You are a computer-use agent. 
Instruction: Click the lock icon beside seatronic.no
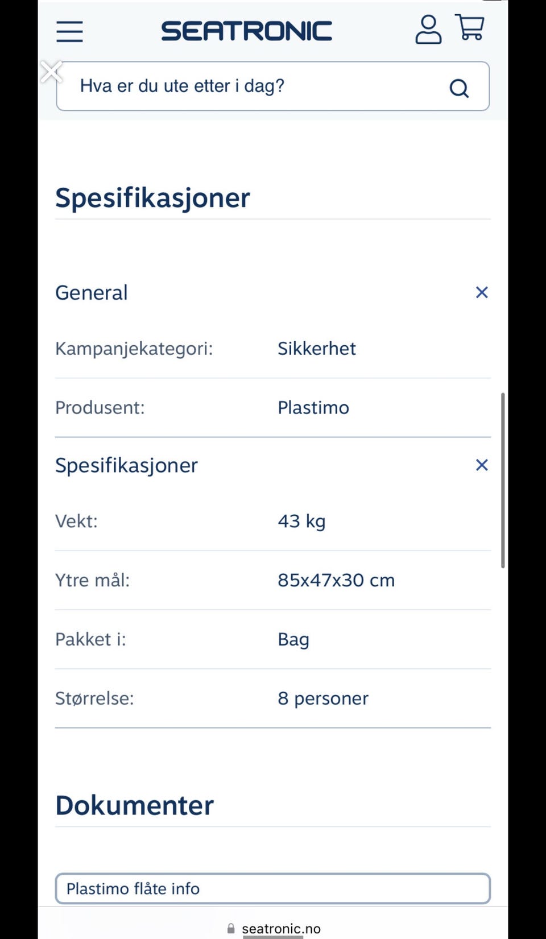231,928
